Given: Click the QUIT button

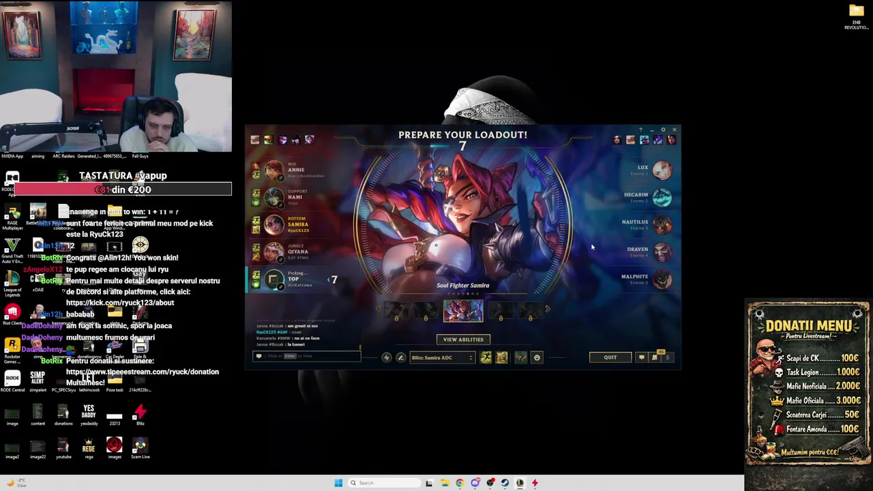Looking at the screenshot, I should point(610,357).
